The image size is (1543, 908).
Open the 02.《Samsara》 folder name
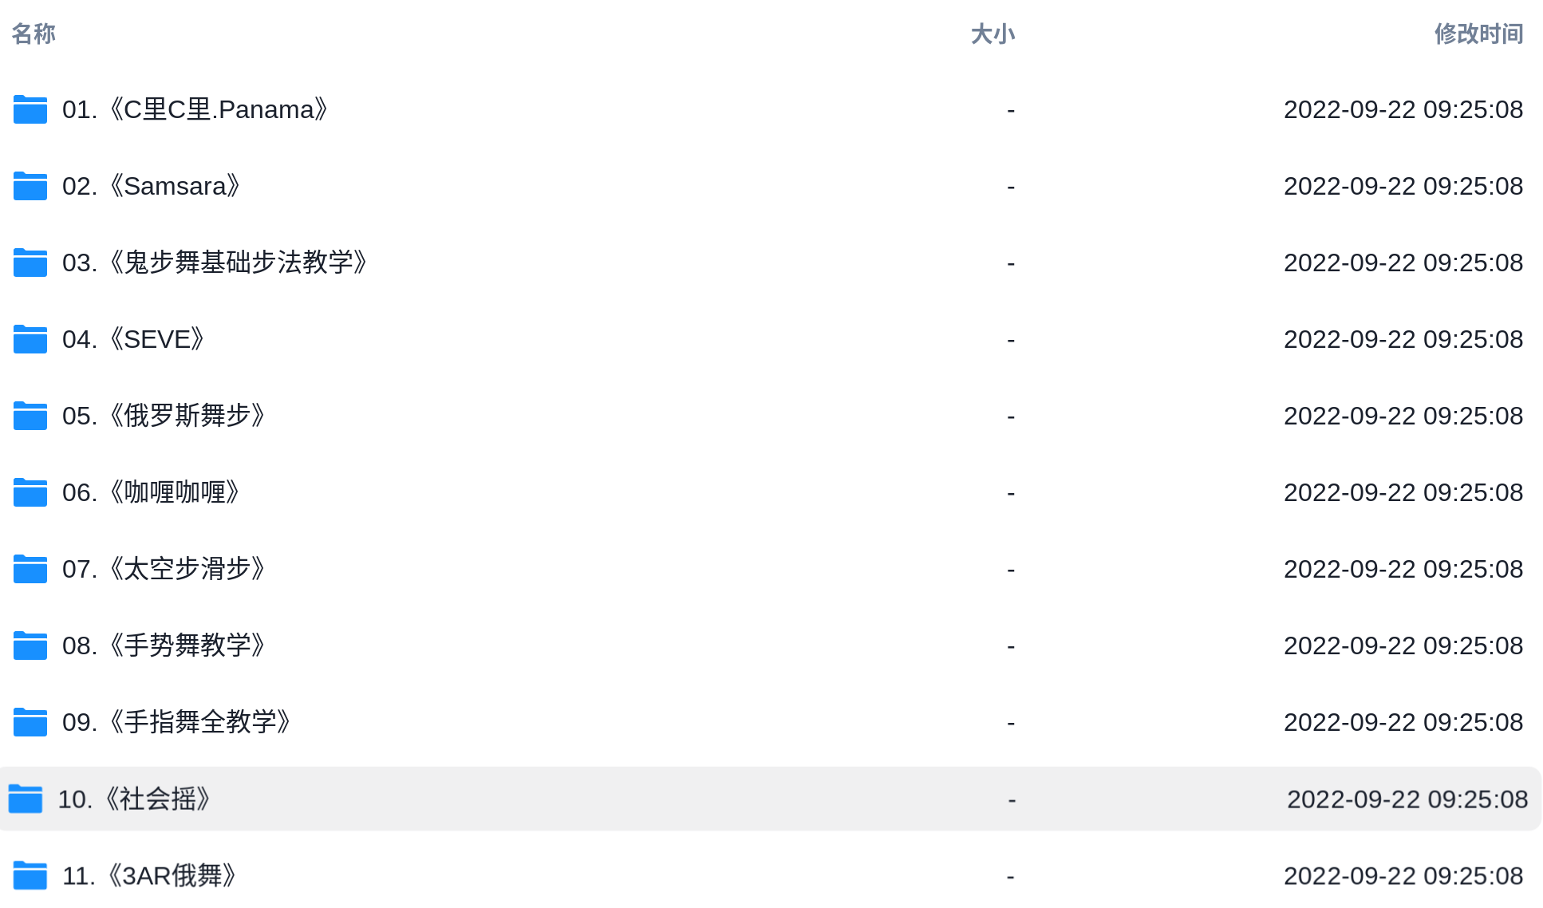point(152,186)
